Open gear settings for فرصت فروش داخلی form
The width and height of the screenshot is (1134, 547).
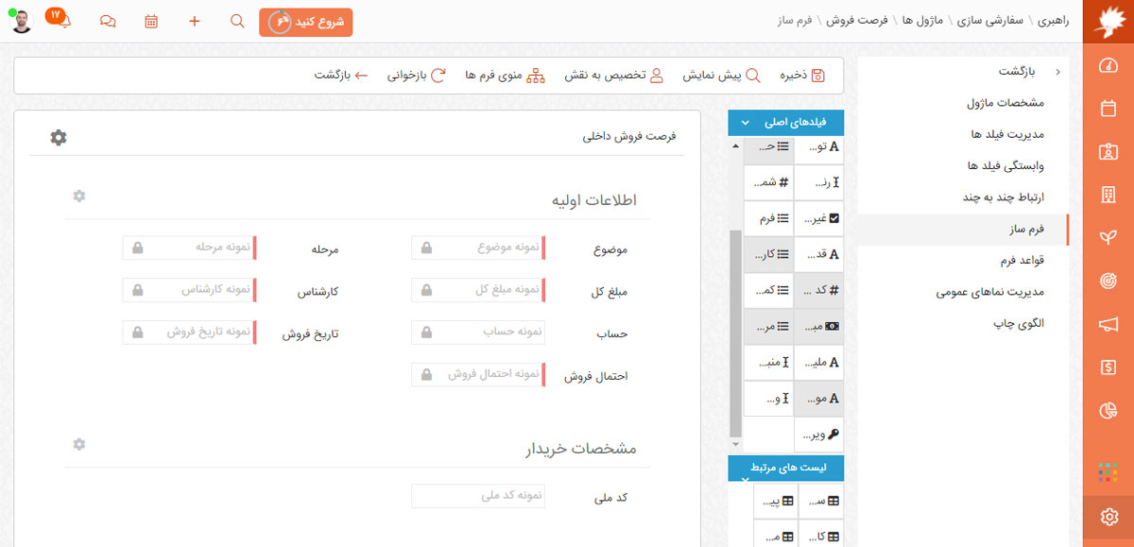[x=59, y=138]
